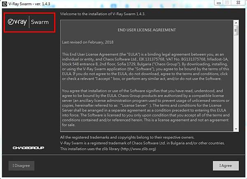The image size is (247, 179).
Task: Minimize the V-Ray Swarm installer window
Action: 219,3
